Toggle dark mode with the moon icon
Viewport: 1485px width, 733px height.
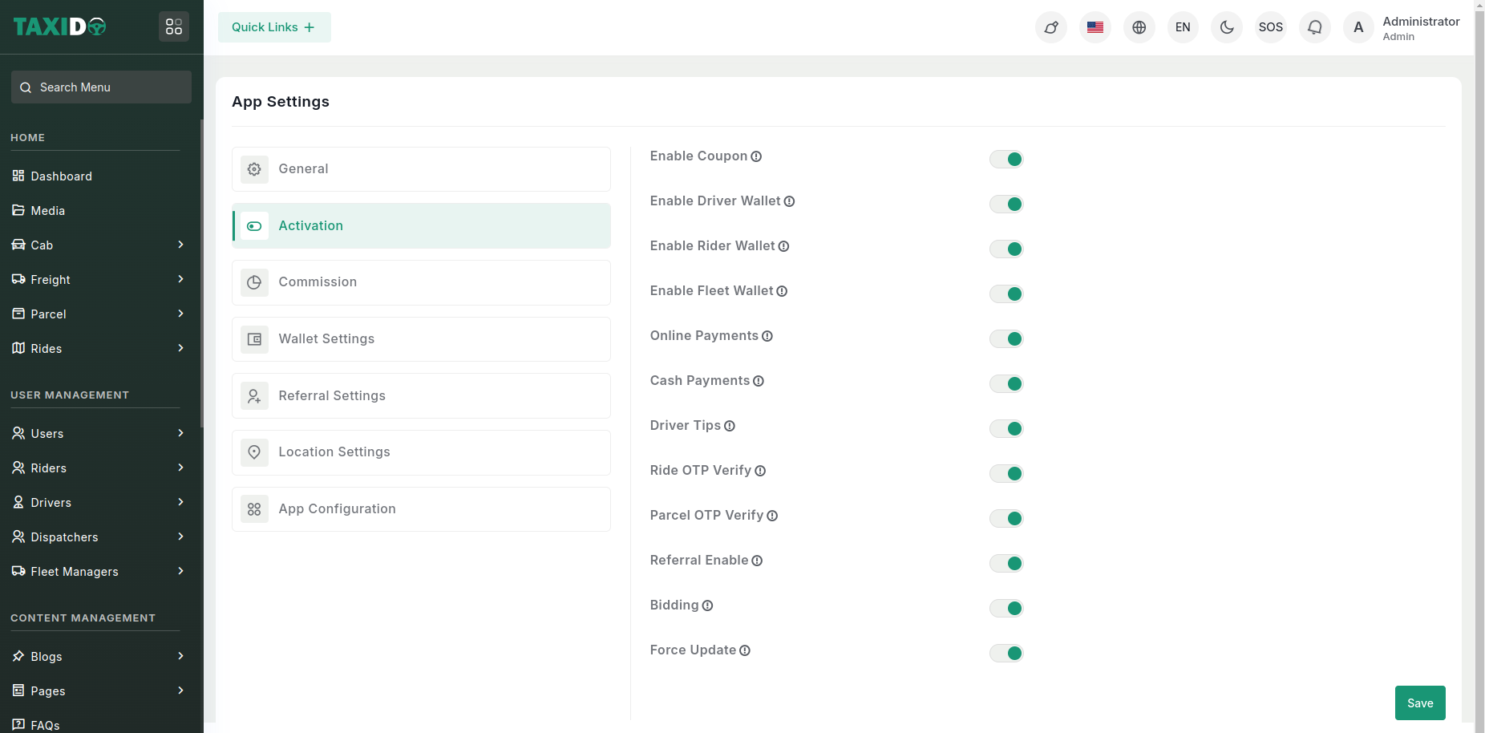pyautogui.click(x=1227, y=27)
